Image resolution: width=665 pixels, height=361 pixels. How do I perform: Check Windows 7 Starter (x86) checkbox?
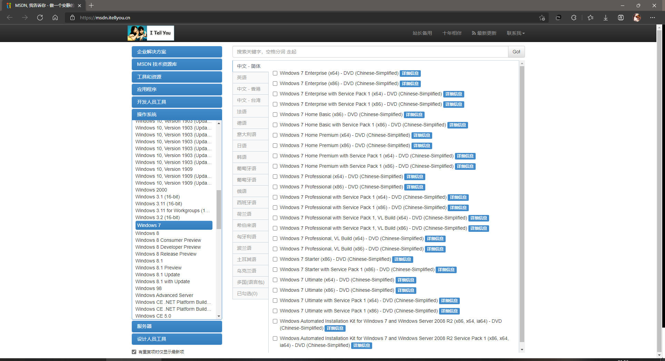pyautogui.click(x=275, y=259)
